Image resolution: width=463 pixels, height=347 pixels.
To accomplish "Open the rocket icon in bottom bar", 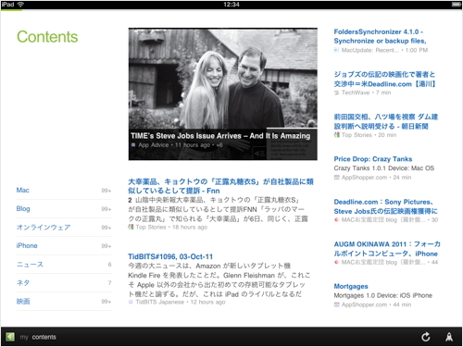I will coord(449,337).
